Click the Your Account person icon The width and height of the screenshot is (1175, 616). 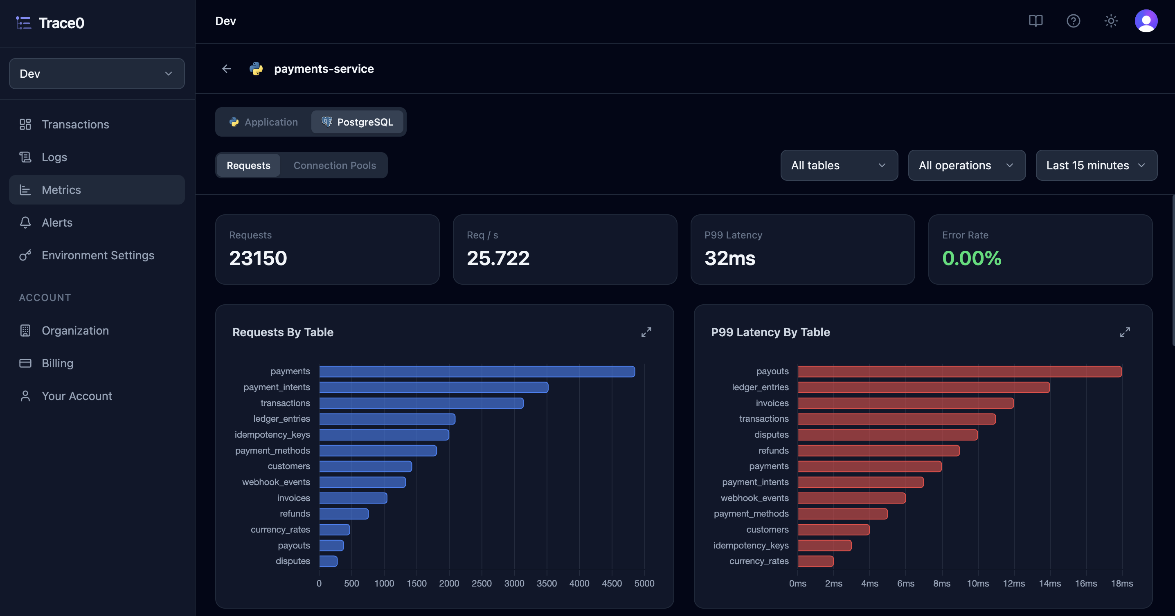(25, 396)
